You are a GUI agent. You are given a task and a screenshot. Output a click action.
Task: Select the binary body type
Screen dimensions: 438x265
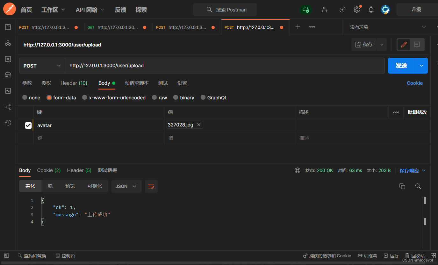tap(176, 97)
